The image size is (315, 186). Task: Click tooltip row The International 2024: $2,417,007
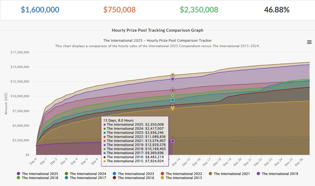click(x=134, y=129)
